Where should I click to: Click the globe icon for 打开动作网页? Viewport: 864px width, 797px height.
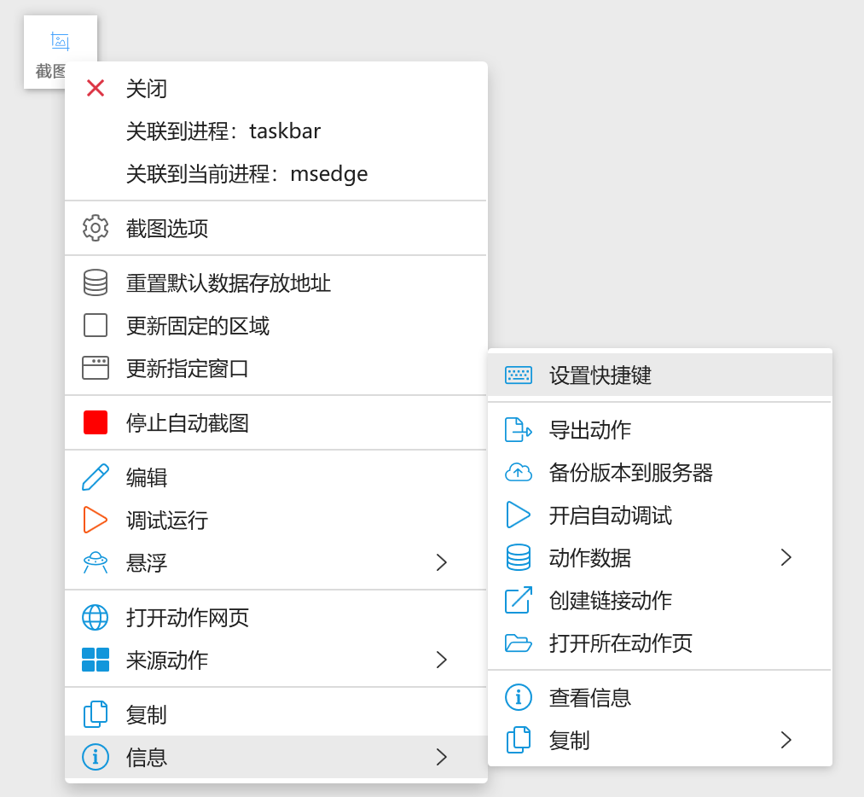coord(96,617)
